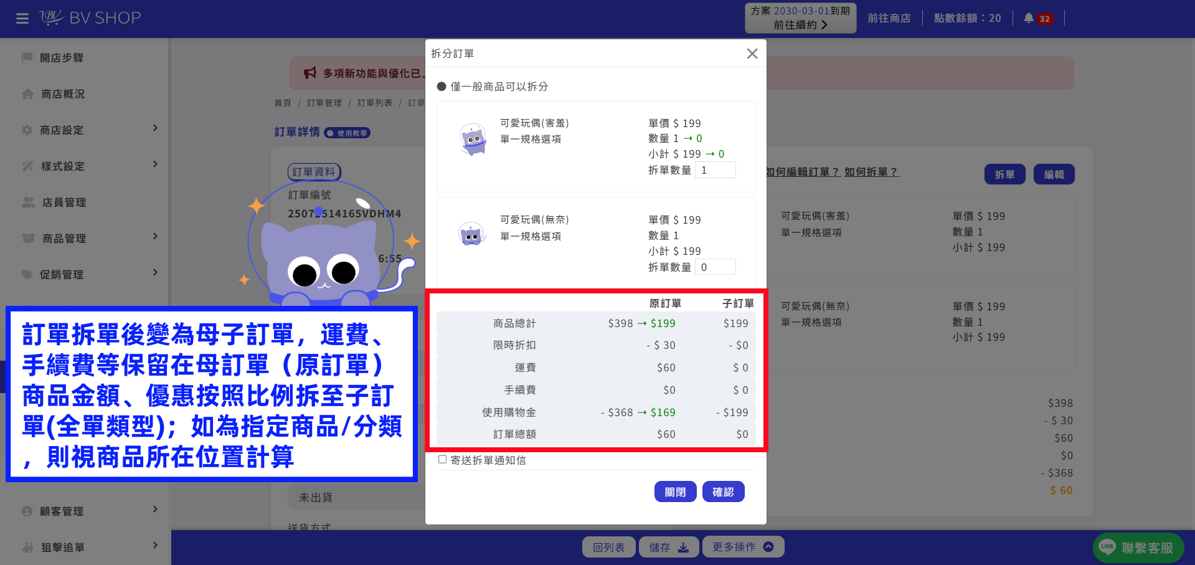Go to 訂單管理 breadcrumb
The width and height of the screenshot is (1195, 565).
(x=324, y=103)
